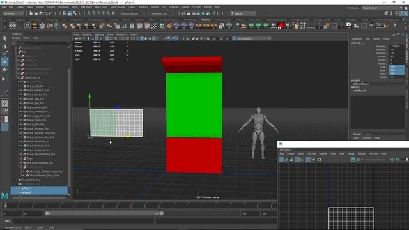Expand Store_Sign_01a node in Outliner
This screenshot has width=409, height=230.
[21, 99]
